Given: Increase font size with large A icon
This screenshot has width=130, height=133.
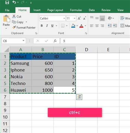Looking at the screenshot, I should point(79,18).
